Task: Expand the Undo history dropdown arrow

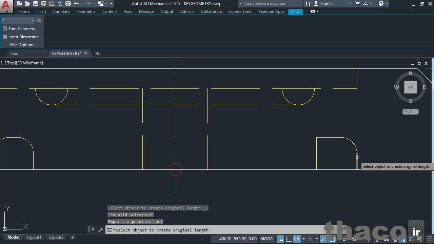Action: [82, 4]
